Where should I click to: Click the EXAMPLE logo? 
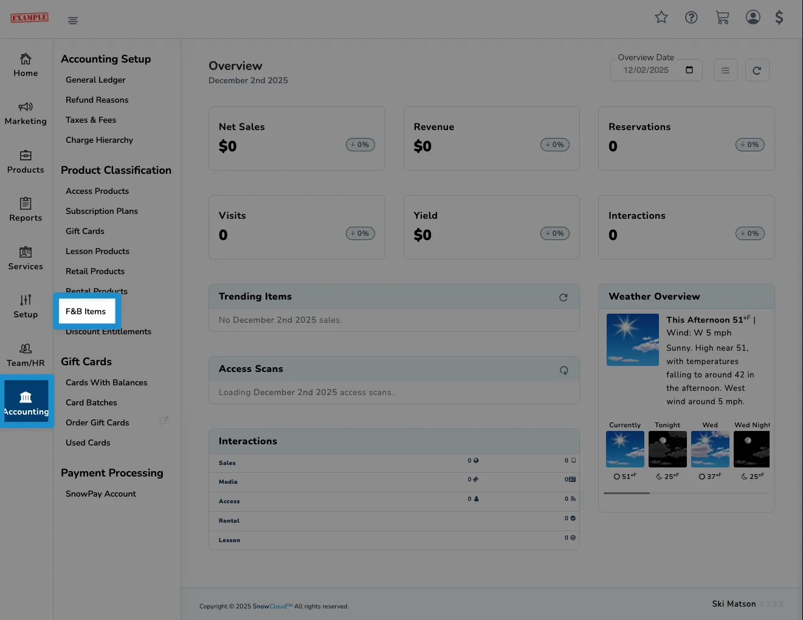pyautogui.click(x=29, y=18)
